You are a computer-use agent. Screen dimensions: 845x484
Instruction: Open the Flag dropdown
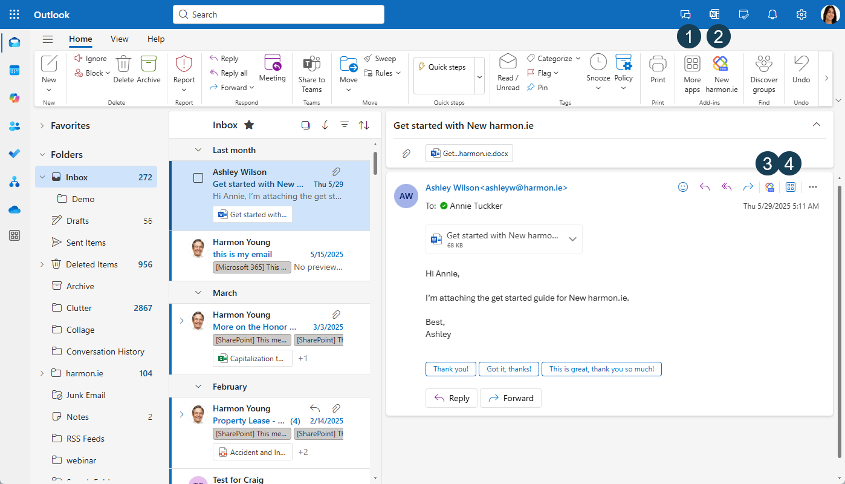pyautogui.click(x=556, y=73)
